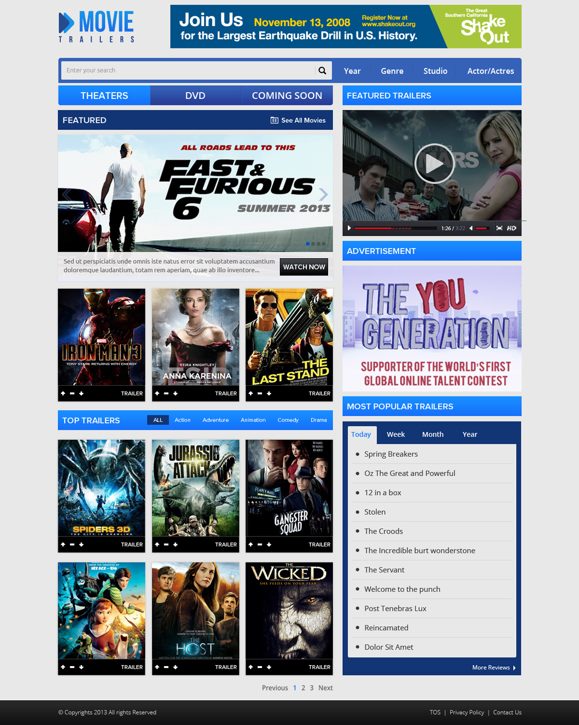Open the Year filter menu
The width and height of the screenshot is (579, 725).
(x=352, y=71)
